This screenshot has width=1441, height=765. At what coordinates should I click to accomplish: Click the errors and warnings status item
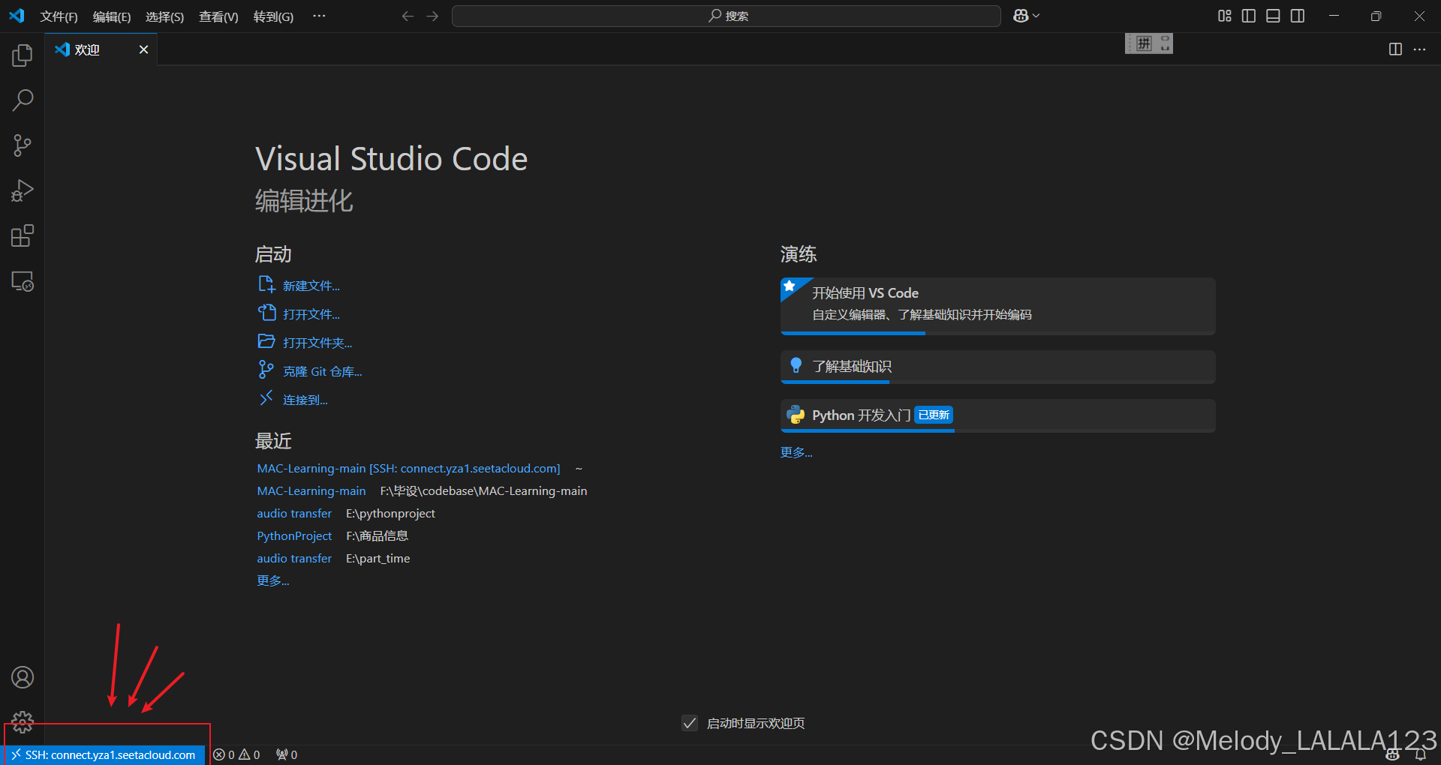coord(236,754)
